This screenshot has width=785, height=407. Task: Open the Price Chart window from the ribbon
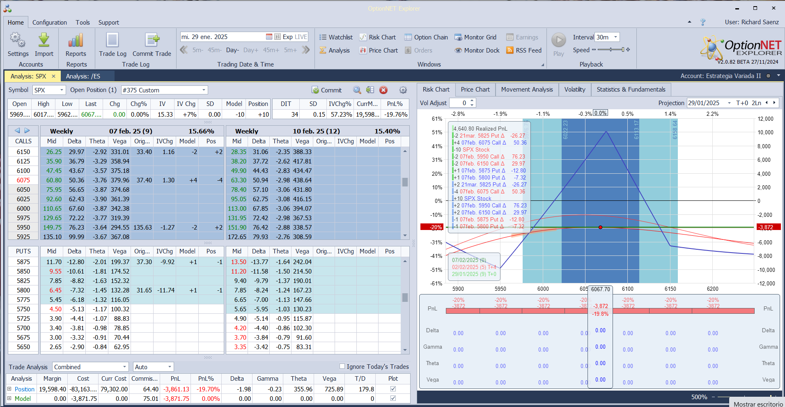coord(379,51)
